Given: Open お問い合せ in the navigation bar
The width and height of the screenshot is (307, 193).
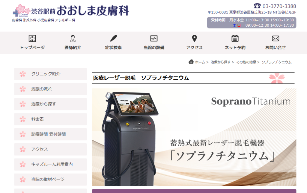Looking at the screenshot, I should coord(276,48).
